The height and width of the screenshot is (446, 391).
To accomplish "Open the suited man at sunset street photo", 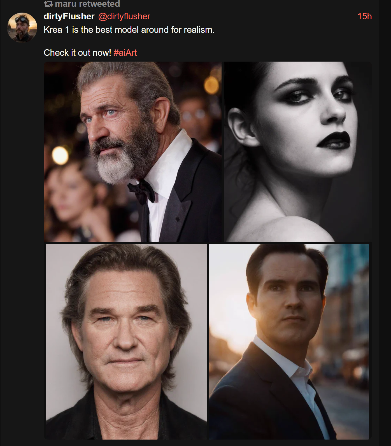I will pyautogui.click(x=289, y=342).
